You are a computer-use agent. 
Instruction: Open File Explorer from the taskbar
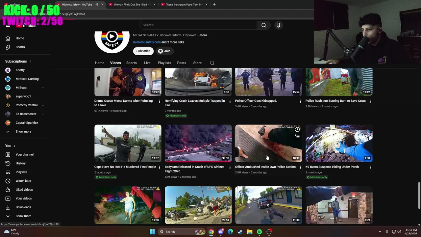tap(250, 232)
